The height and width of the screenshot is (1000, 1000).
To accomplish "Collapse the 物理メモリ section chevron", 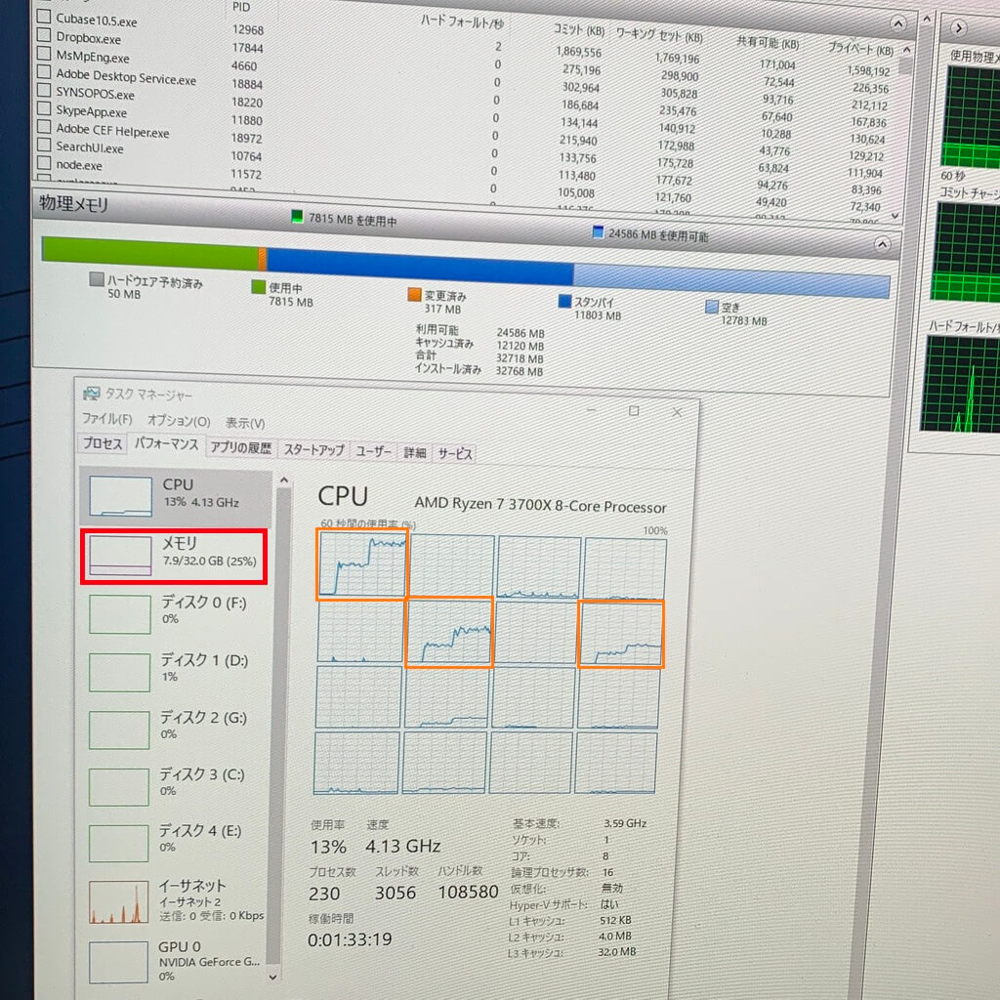I will click(x=882, y=243).
